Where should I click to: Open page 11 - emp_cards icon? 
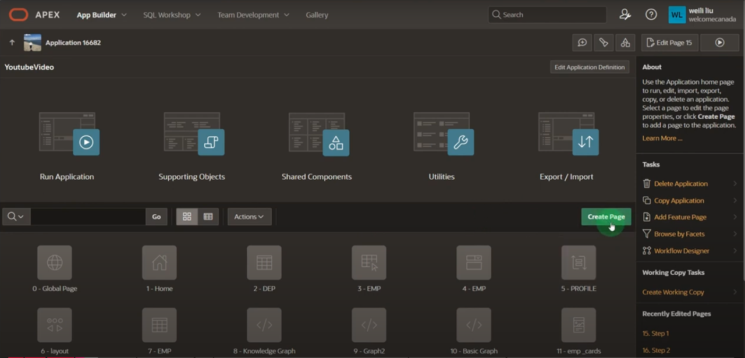(x=579, y=325)
